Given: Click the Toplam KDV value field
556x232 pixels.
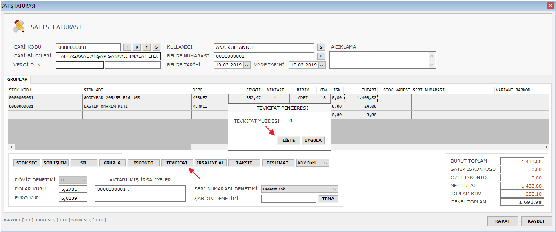Looking at the screenshot, I should point(522,194).
